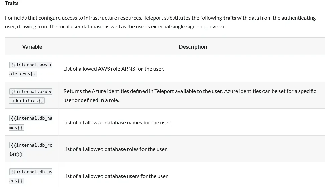The height and width of the screenshot is (187, 325).
Task: Click the bold word traits in intro
Action: pyautogui.click(x=230, y=18)
